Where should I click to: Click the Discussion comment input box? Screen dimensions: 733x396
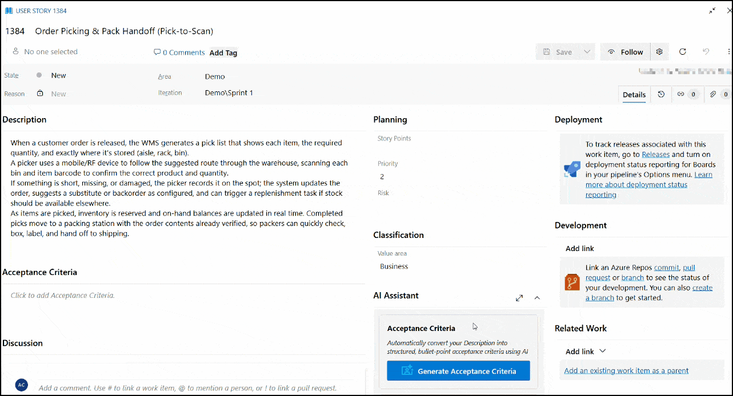tap(187, 388)
